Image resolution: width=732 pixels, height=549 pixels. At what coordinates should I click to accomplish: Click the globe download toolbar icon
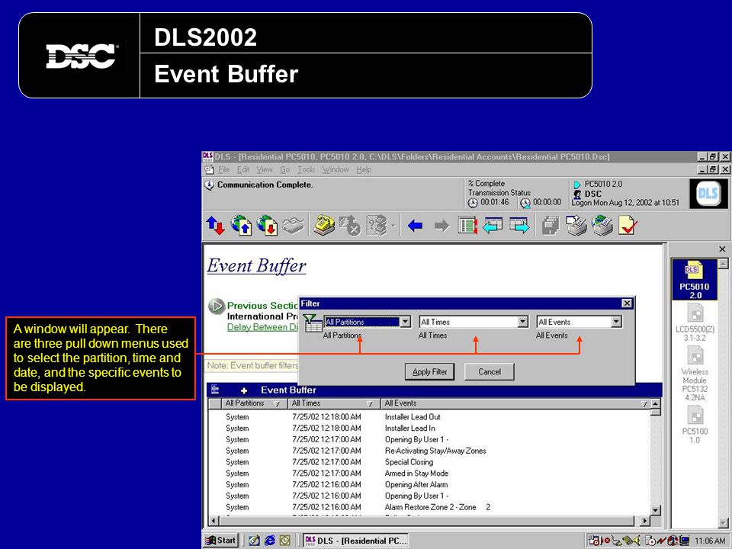267,226
